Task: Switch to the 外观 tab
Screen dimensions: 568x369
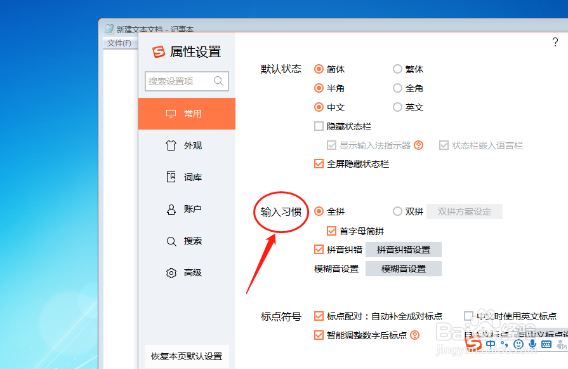Action: coord(187,145)
